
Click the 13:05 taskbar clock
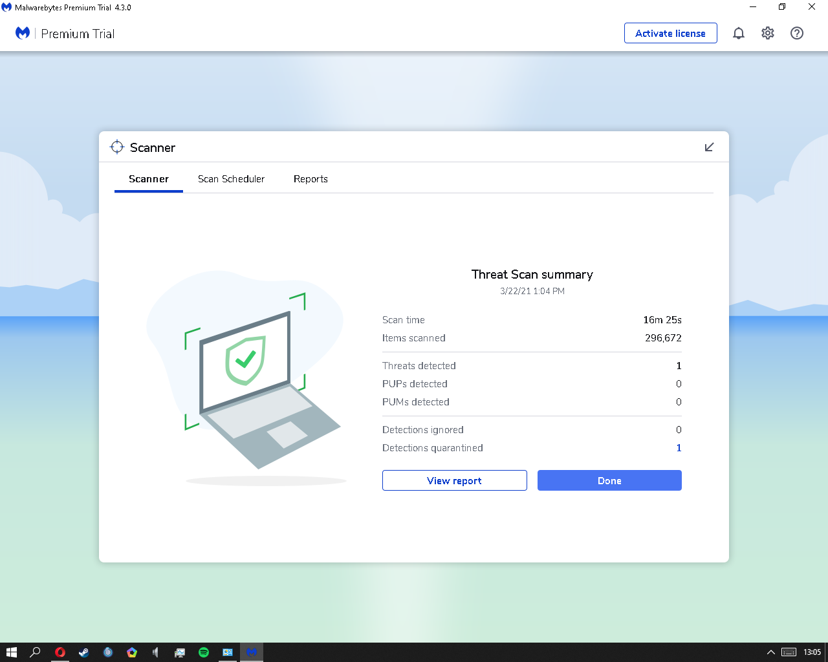coord(812,652)
